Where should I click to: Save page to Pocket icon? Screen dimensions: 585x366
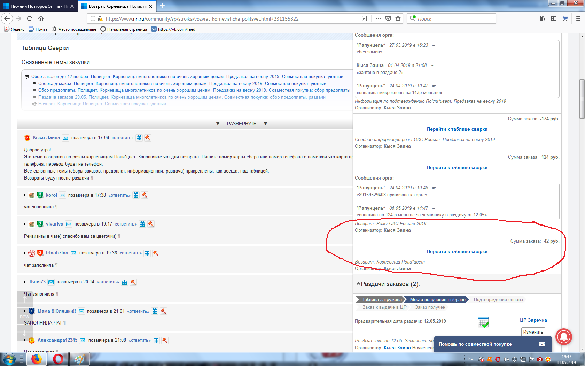388,18
